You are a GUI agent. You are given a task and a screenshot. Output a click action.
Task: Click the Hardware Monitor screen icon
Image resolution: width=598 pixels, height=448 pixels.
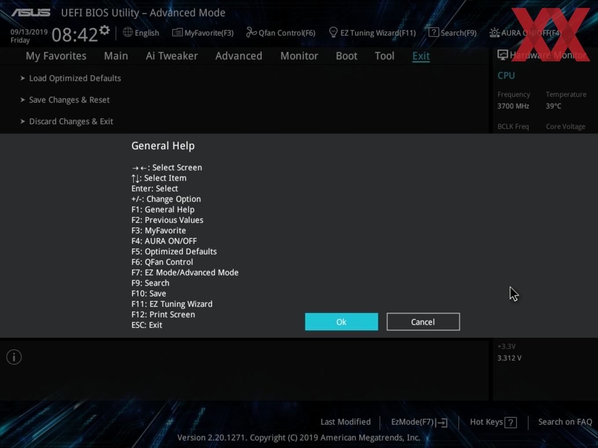click(503, 55)
